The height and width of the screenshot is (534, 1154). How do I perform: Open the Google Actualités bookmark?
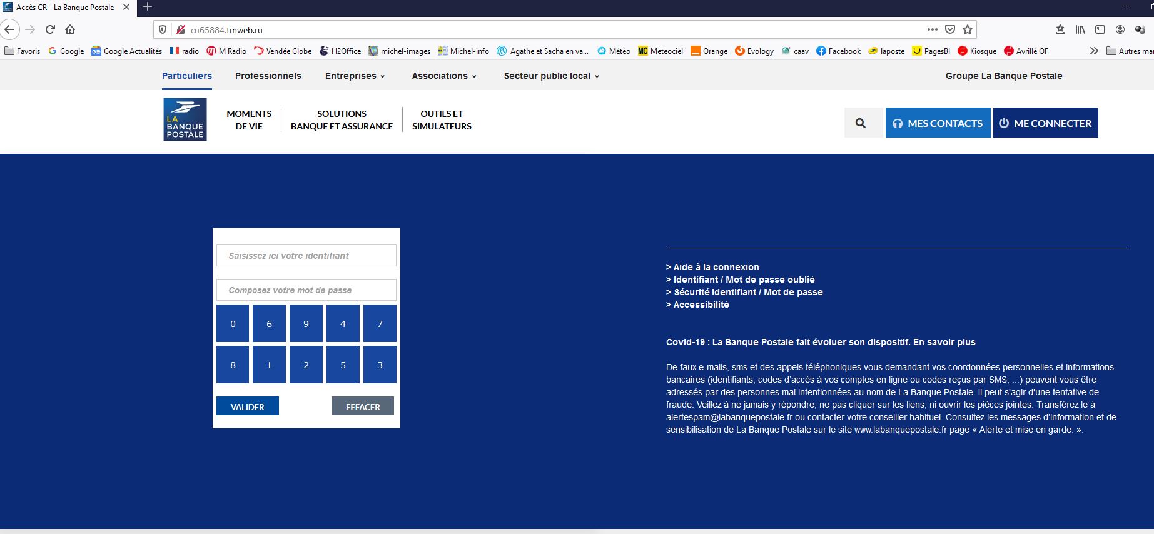[x=126, y=51]
